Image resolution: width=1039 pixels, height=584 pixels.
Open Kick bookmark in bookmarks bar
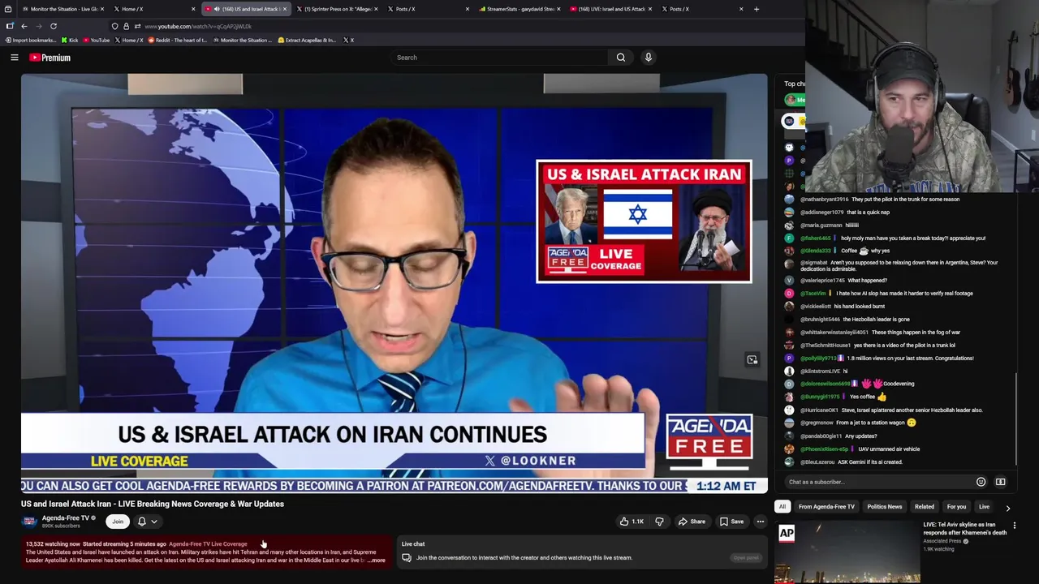[70, 40]
